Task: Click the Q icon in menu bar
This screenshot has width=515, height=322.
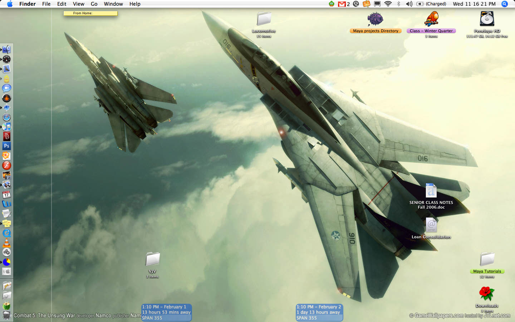Action: point(356,4)
